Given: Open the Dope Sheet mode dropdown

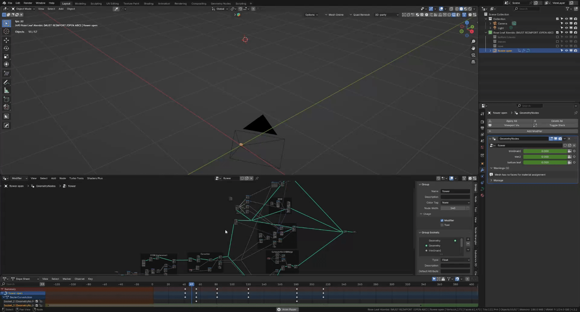Looking at the screenshot, I should [x=25, y=279].
